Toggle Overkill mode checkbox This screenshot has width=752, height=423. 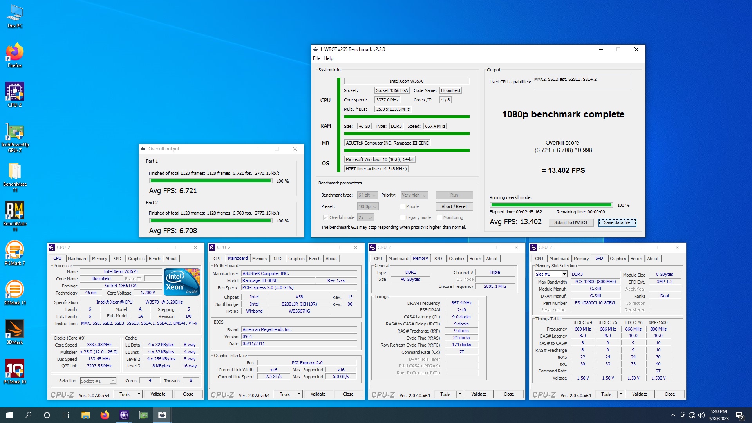[x=325, y=217]
